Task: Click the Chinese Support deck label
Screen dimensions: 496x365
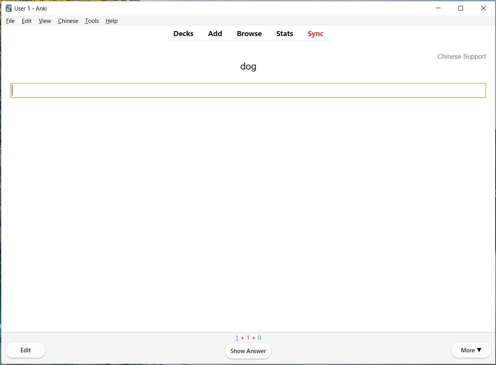Action: point(462,57)
